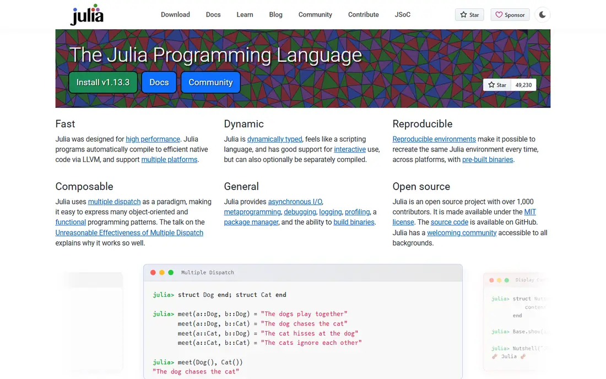Screen dimensions: 606x379
Task: Open the Contribute nav item
Action: (363, 15)
